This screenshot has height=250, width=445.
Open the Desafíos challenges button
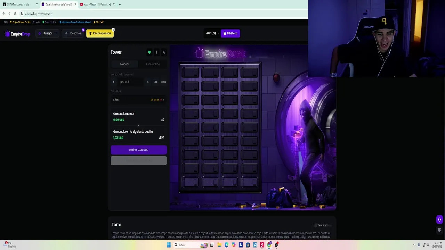click(73, 33)
